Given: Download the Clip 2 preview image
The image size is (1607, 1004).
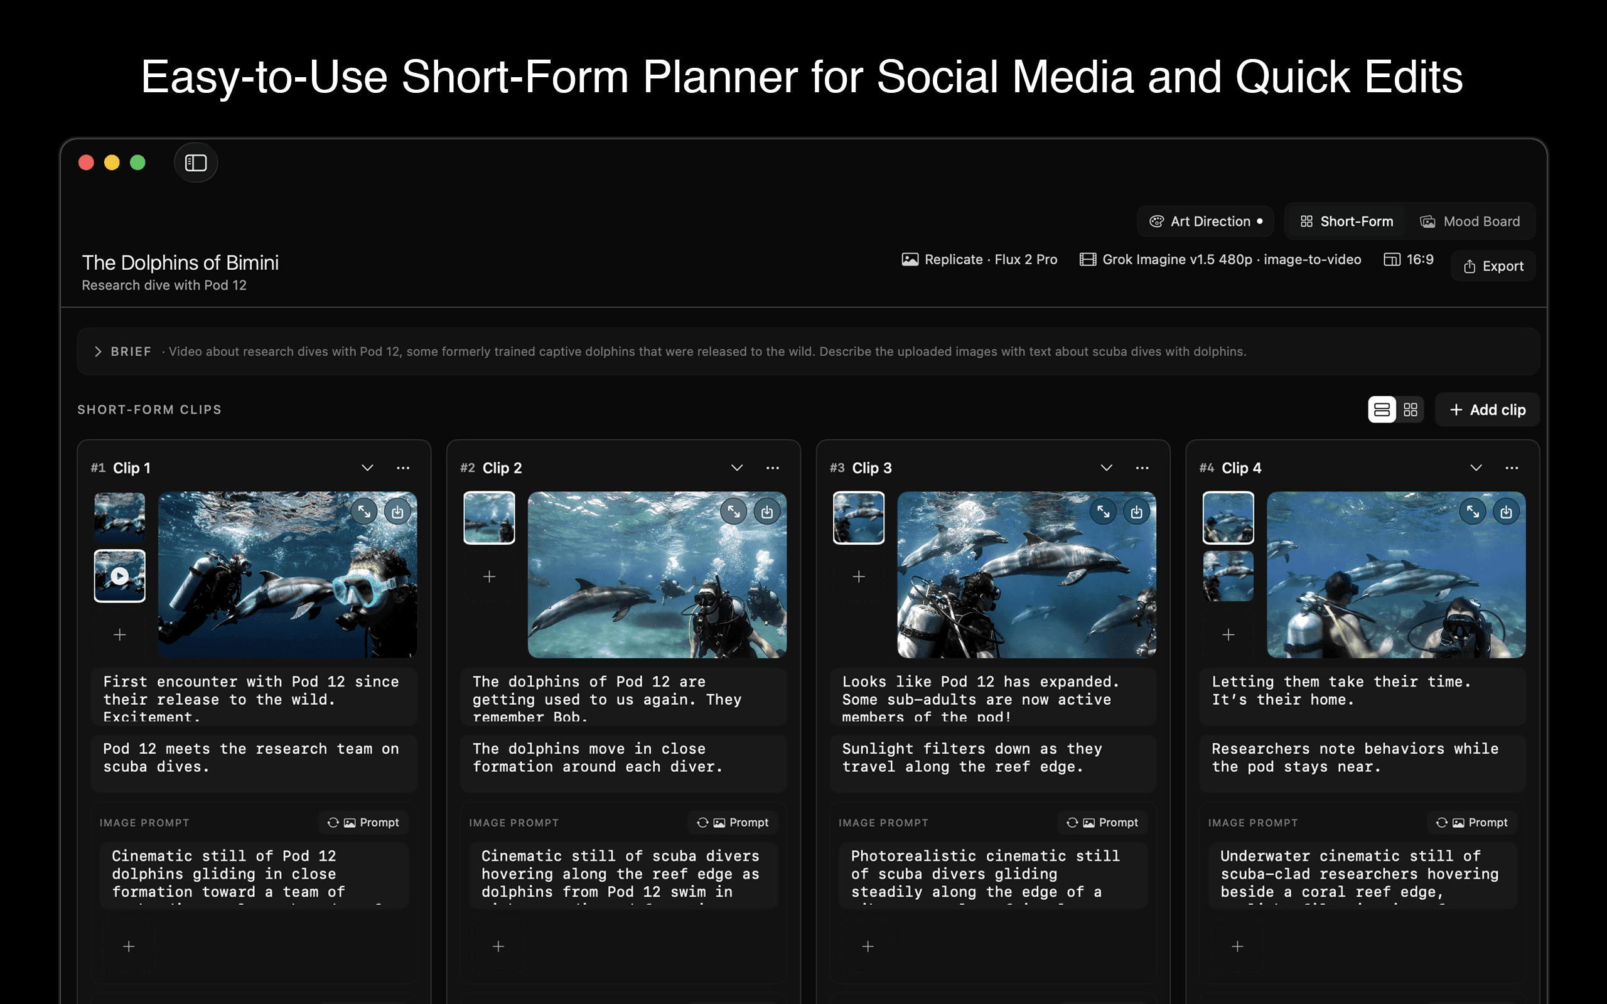Looking at the screenshot, I should 767,511.
